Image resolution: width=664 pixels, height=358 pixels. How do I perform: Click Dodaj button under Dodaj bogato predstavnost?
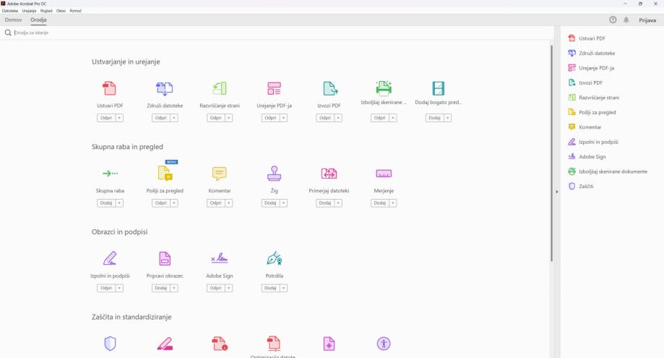point(434,118)
